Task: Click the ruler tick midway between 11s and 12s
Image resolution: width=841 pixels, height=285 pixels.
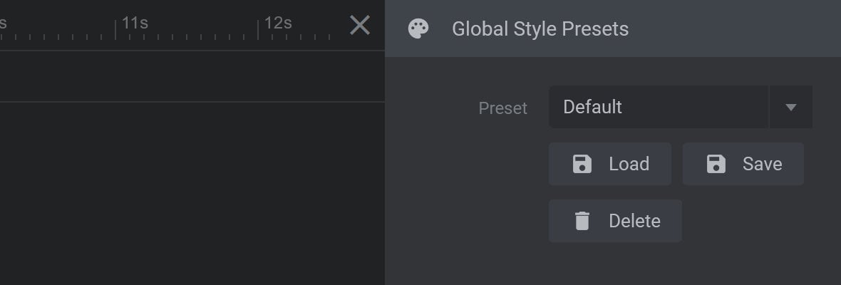Action: (187, 36)
